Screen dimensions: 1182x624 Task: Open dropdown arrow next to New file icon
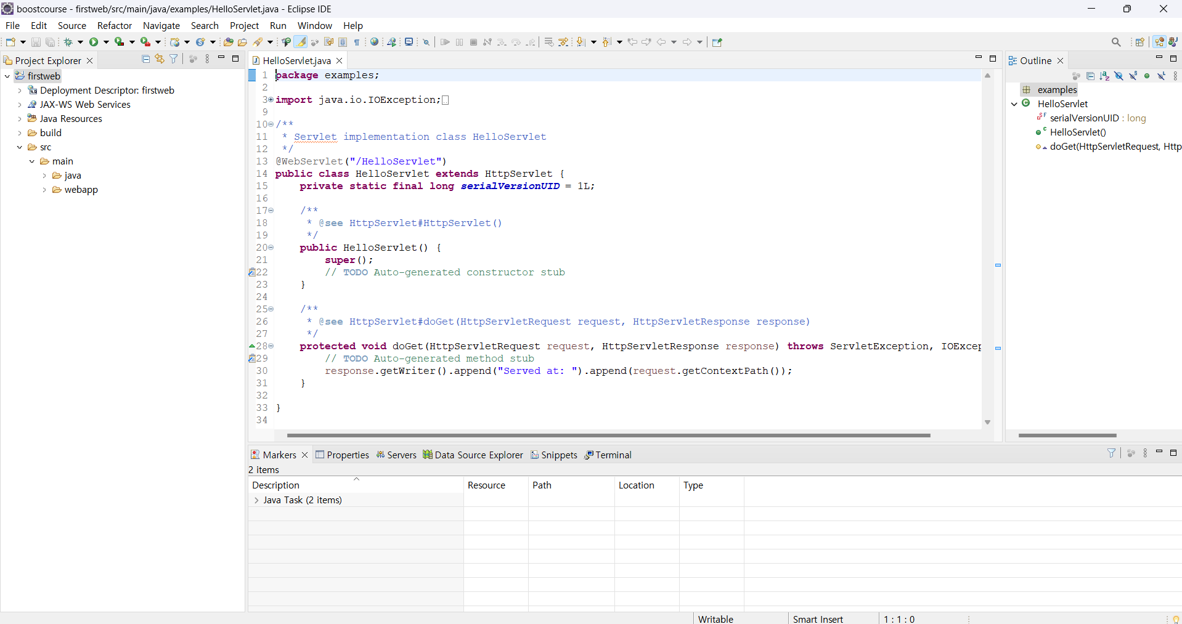click(x=23, y=42)
